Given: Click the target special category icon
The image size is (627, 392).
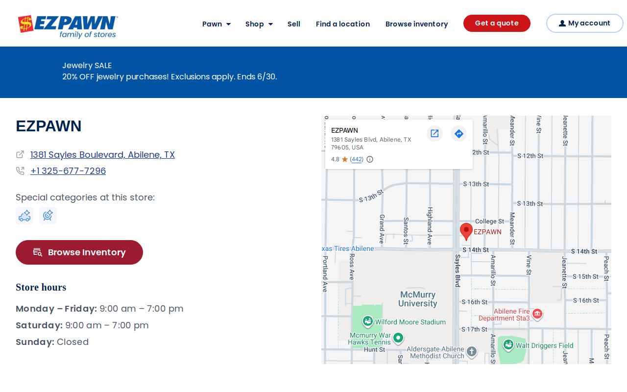Looking at the screenshot, I should [48, 216].
